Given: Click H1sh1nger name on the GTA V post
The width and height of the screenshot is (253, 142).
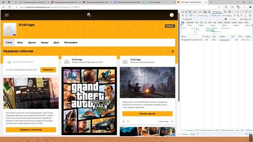Looking at the screenshot, I should tap(77, 60).
